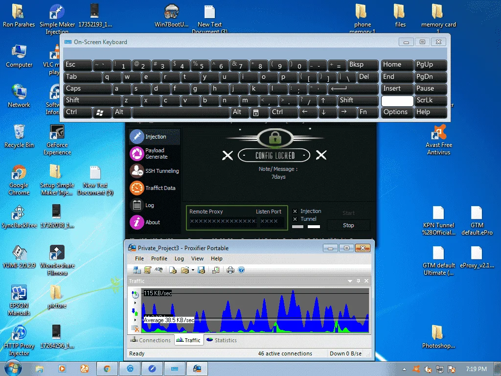Open Injection section in injector sidebar
This screenshot has height=376, width=501.
(155, 137)
